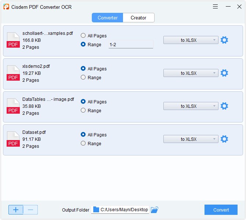Open settings gear for Dataset.pdf
The image size is (246, 220).
(224, 139)
